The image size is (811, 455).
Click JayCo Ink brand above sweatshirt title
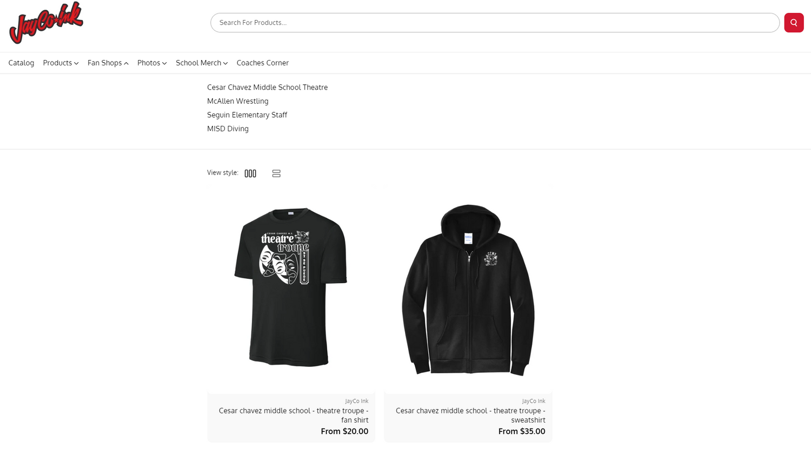coord(533,401)
